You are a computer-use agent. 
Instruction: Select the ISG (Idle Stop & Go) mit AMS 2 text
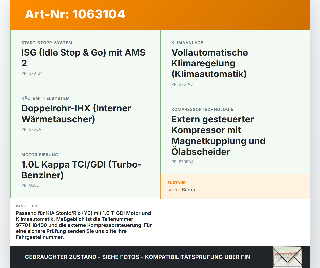click(x=83, y=58)
